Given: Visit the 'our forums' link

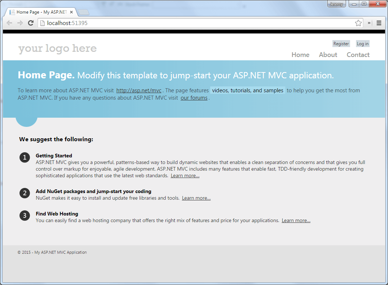Looking at the screenshot, I should tap(194, 97).
